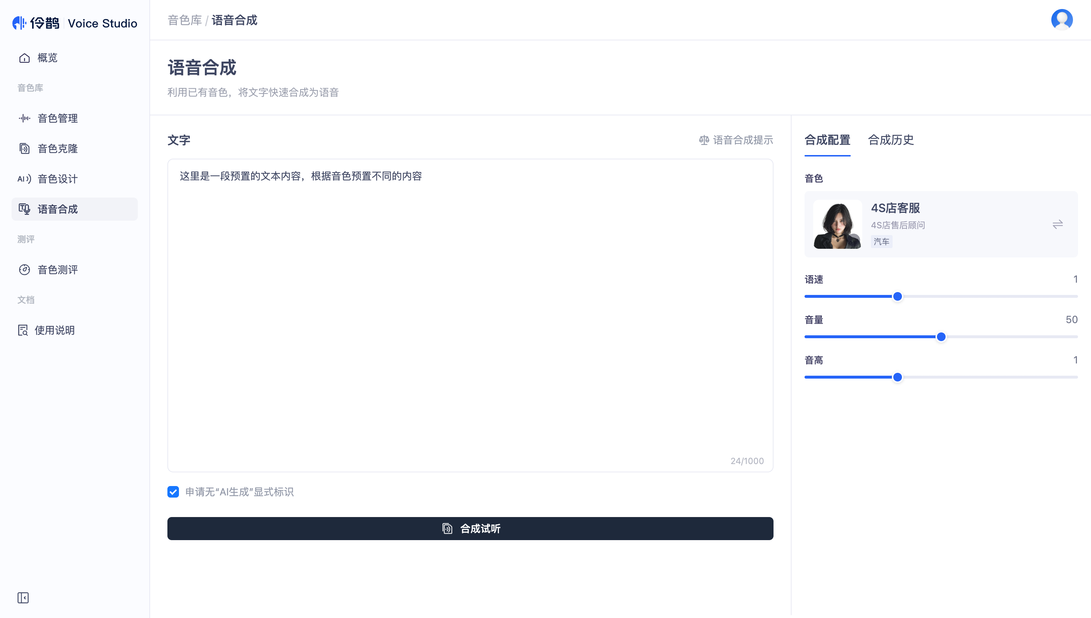
Task: Collapse the sidebar with the bottom panel icon
Action: click(23, 597)
